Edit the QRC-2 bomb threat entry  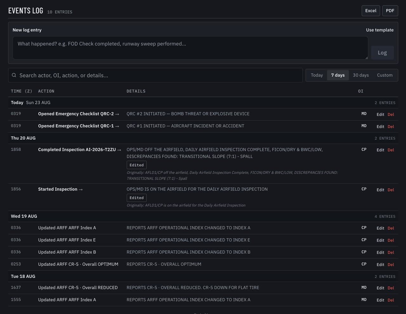coord(380,114)
